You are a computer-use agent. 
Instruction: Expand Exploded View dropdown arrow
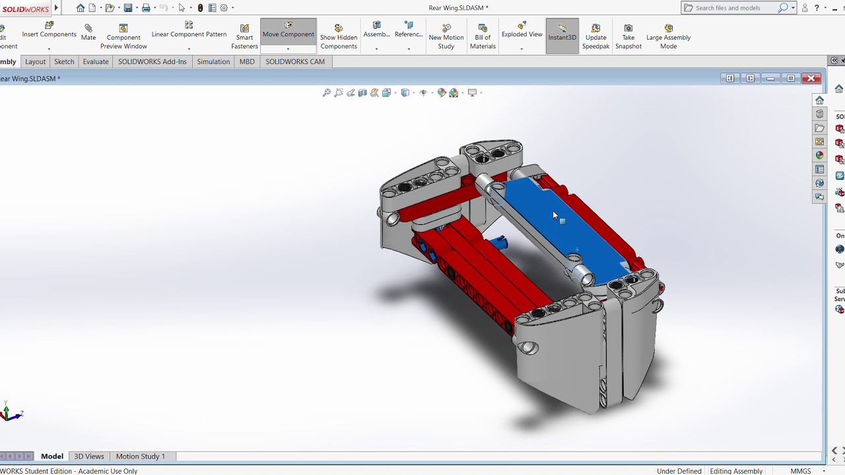[522, 49]
